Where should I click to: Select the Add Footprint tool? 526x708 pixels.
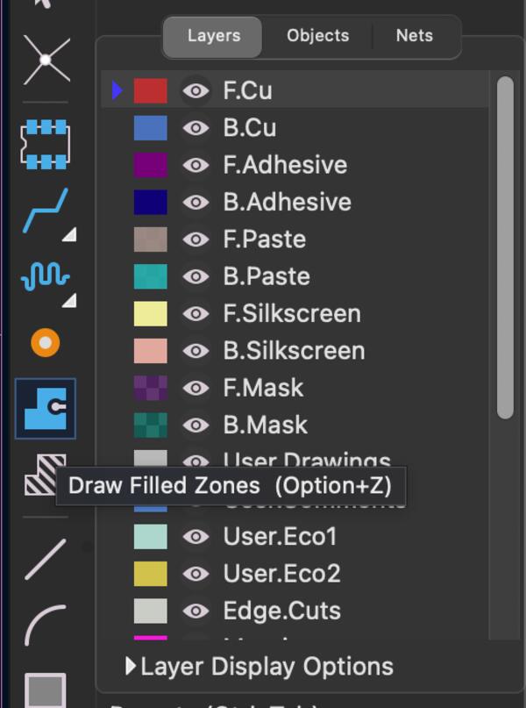[45, 146]
